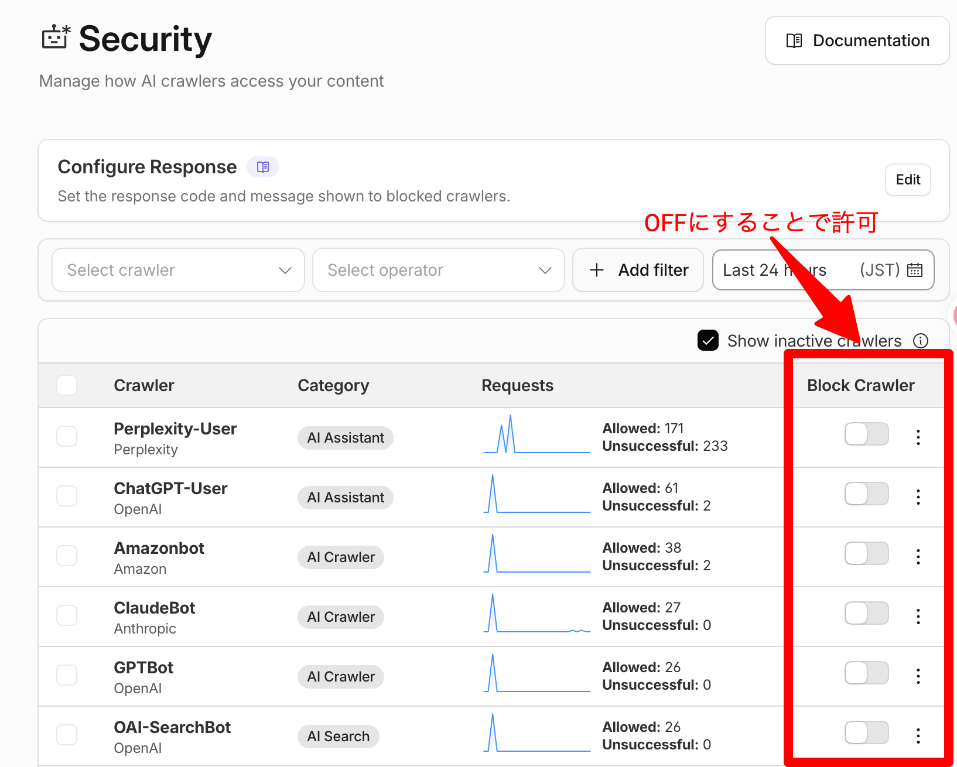Screen dimensions: 957x767
Task: Select the GPTBot row checkbox
Action: point(67,675)
